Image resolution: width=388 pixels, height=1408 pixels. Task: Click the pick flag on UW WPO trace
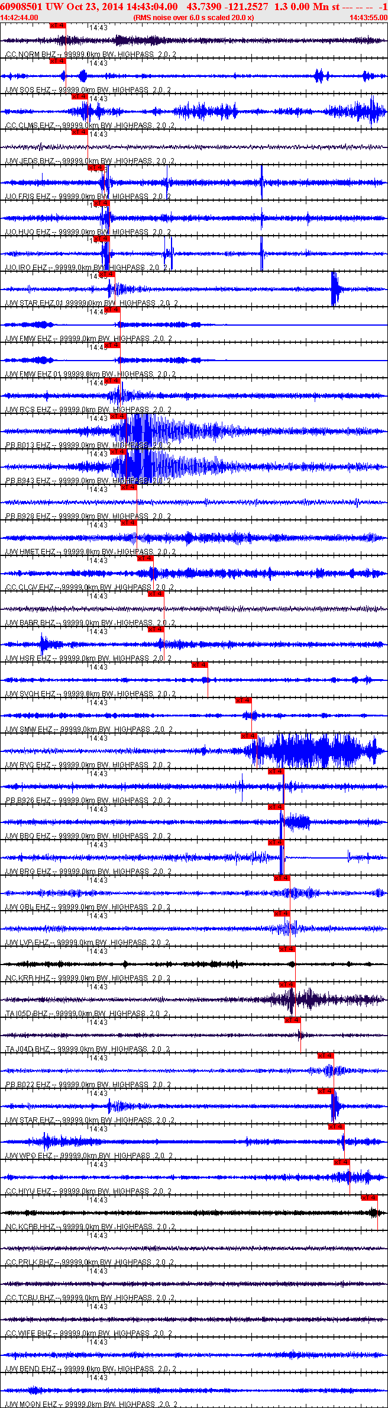click(x=337, y=1127)
